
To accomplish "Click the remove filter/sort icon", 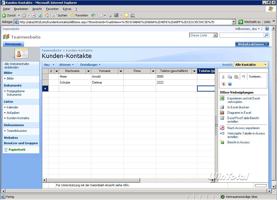I will [x=223, y=84].
